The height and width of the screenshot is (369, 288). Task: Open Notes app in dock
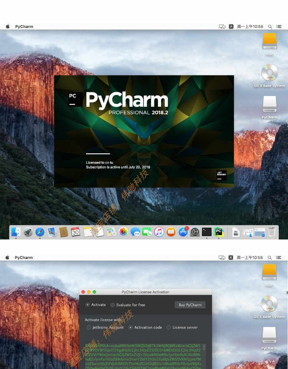pyautogui.click(x=88, y=232)
